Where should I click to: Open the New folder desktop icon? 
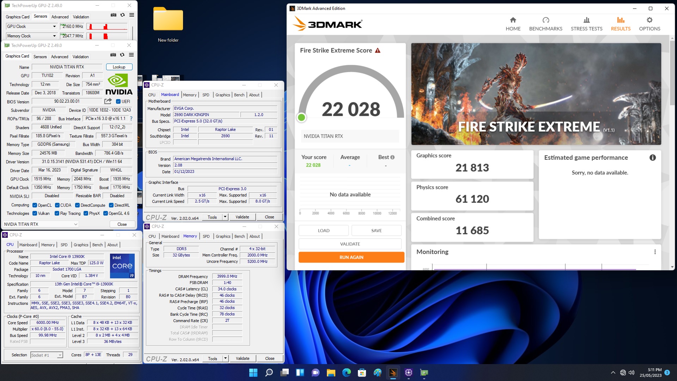168,24
